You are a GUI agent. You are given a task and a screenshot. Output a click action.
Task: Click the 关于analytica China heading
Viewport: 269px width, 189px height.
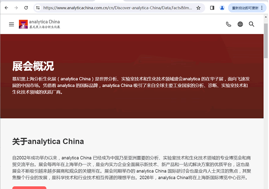point(48,142)
